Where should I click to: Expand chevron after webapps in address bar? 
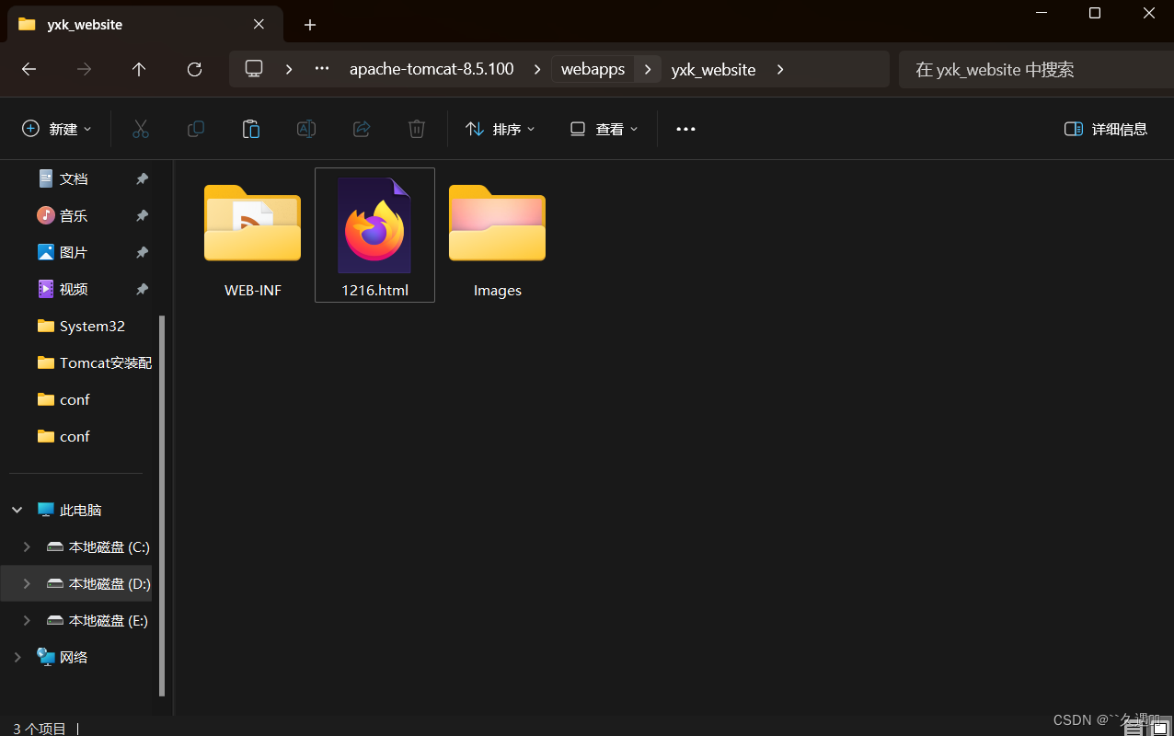(x=648, y=69)
